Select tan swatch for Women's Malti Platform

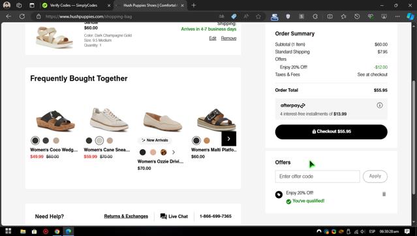[207, 141]
